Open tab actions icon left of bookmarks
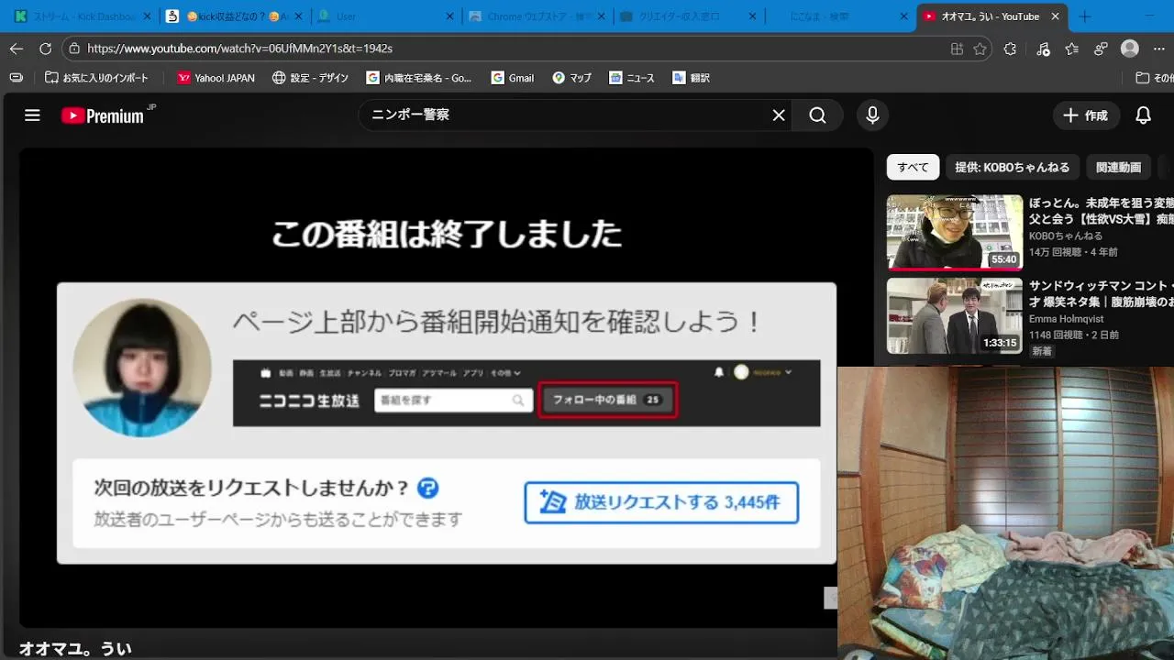The width and height of the screenshot is (1174, 660). (16, 78)
